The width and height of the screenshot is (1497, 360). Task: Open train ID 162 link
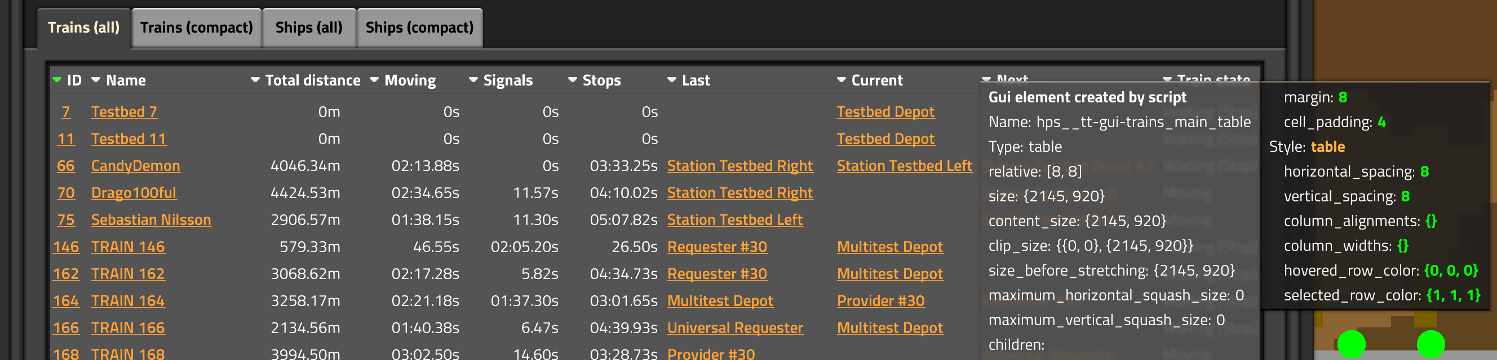(x=66, y=273)
